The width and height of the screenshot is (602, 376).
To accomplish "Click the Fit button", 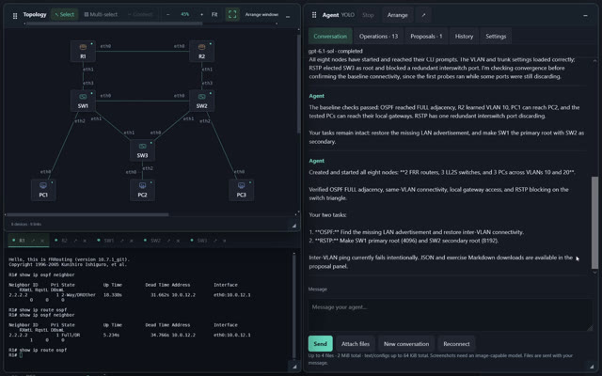I will [x=214, y=15].
